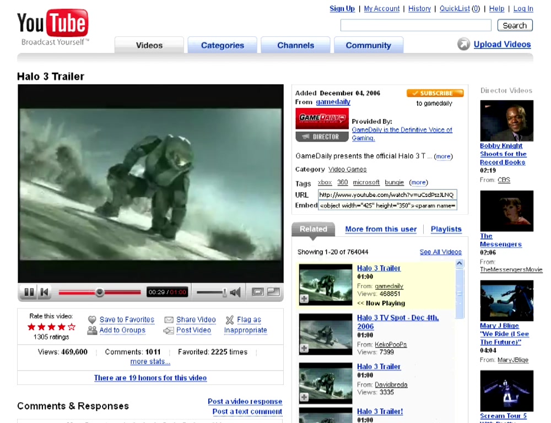
Task: Click Post a video response
Action: coord(245,401)
